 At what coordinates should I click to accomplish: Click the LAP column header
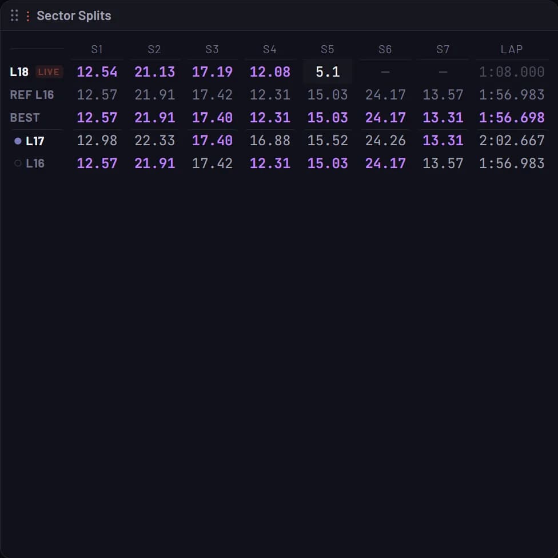click(512, 49)
